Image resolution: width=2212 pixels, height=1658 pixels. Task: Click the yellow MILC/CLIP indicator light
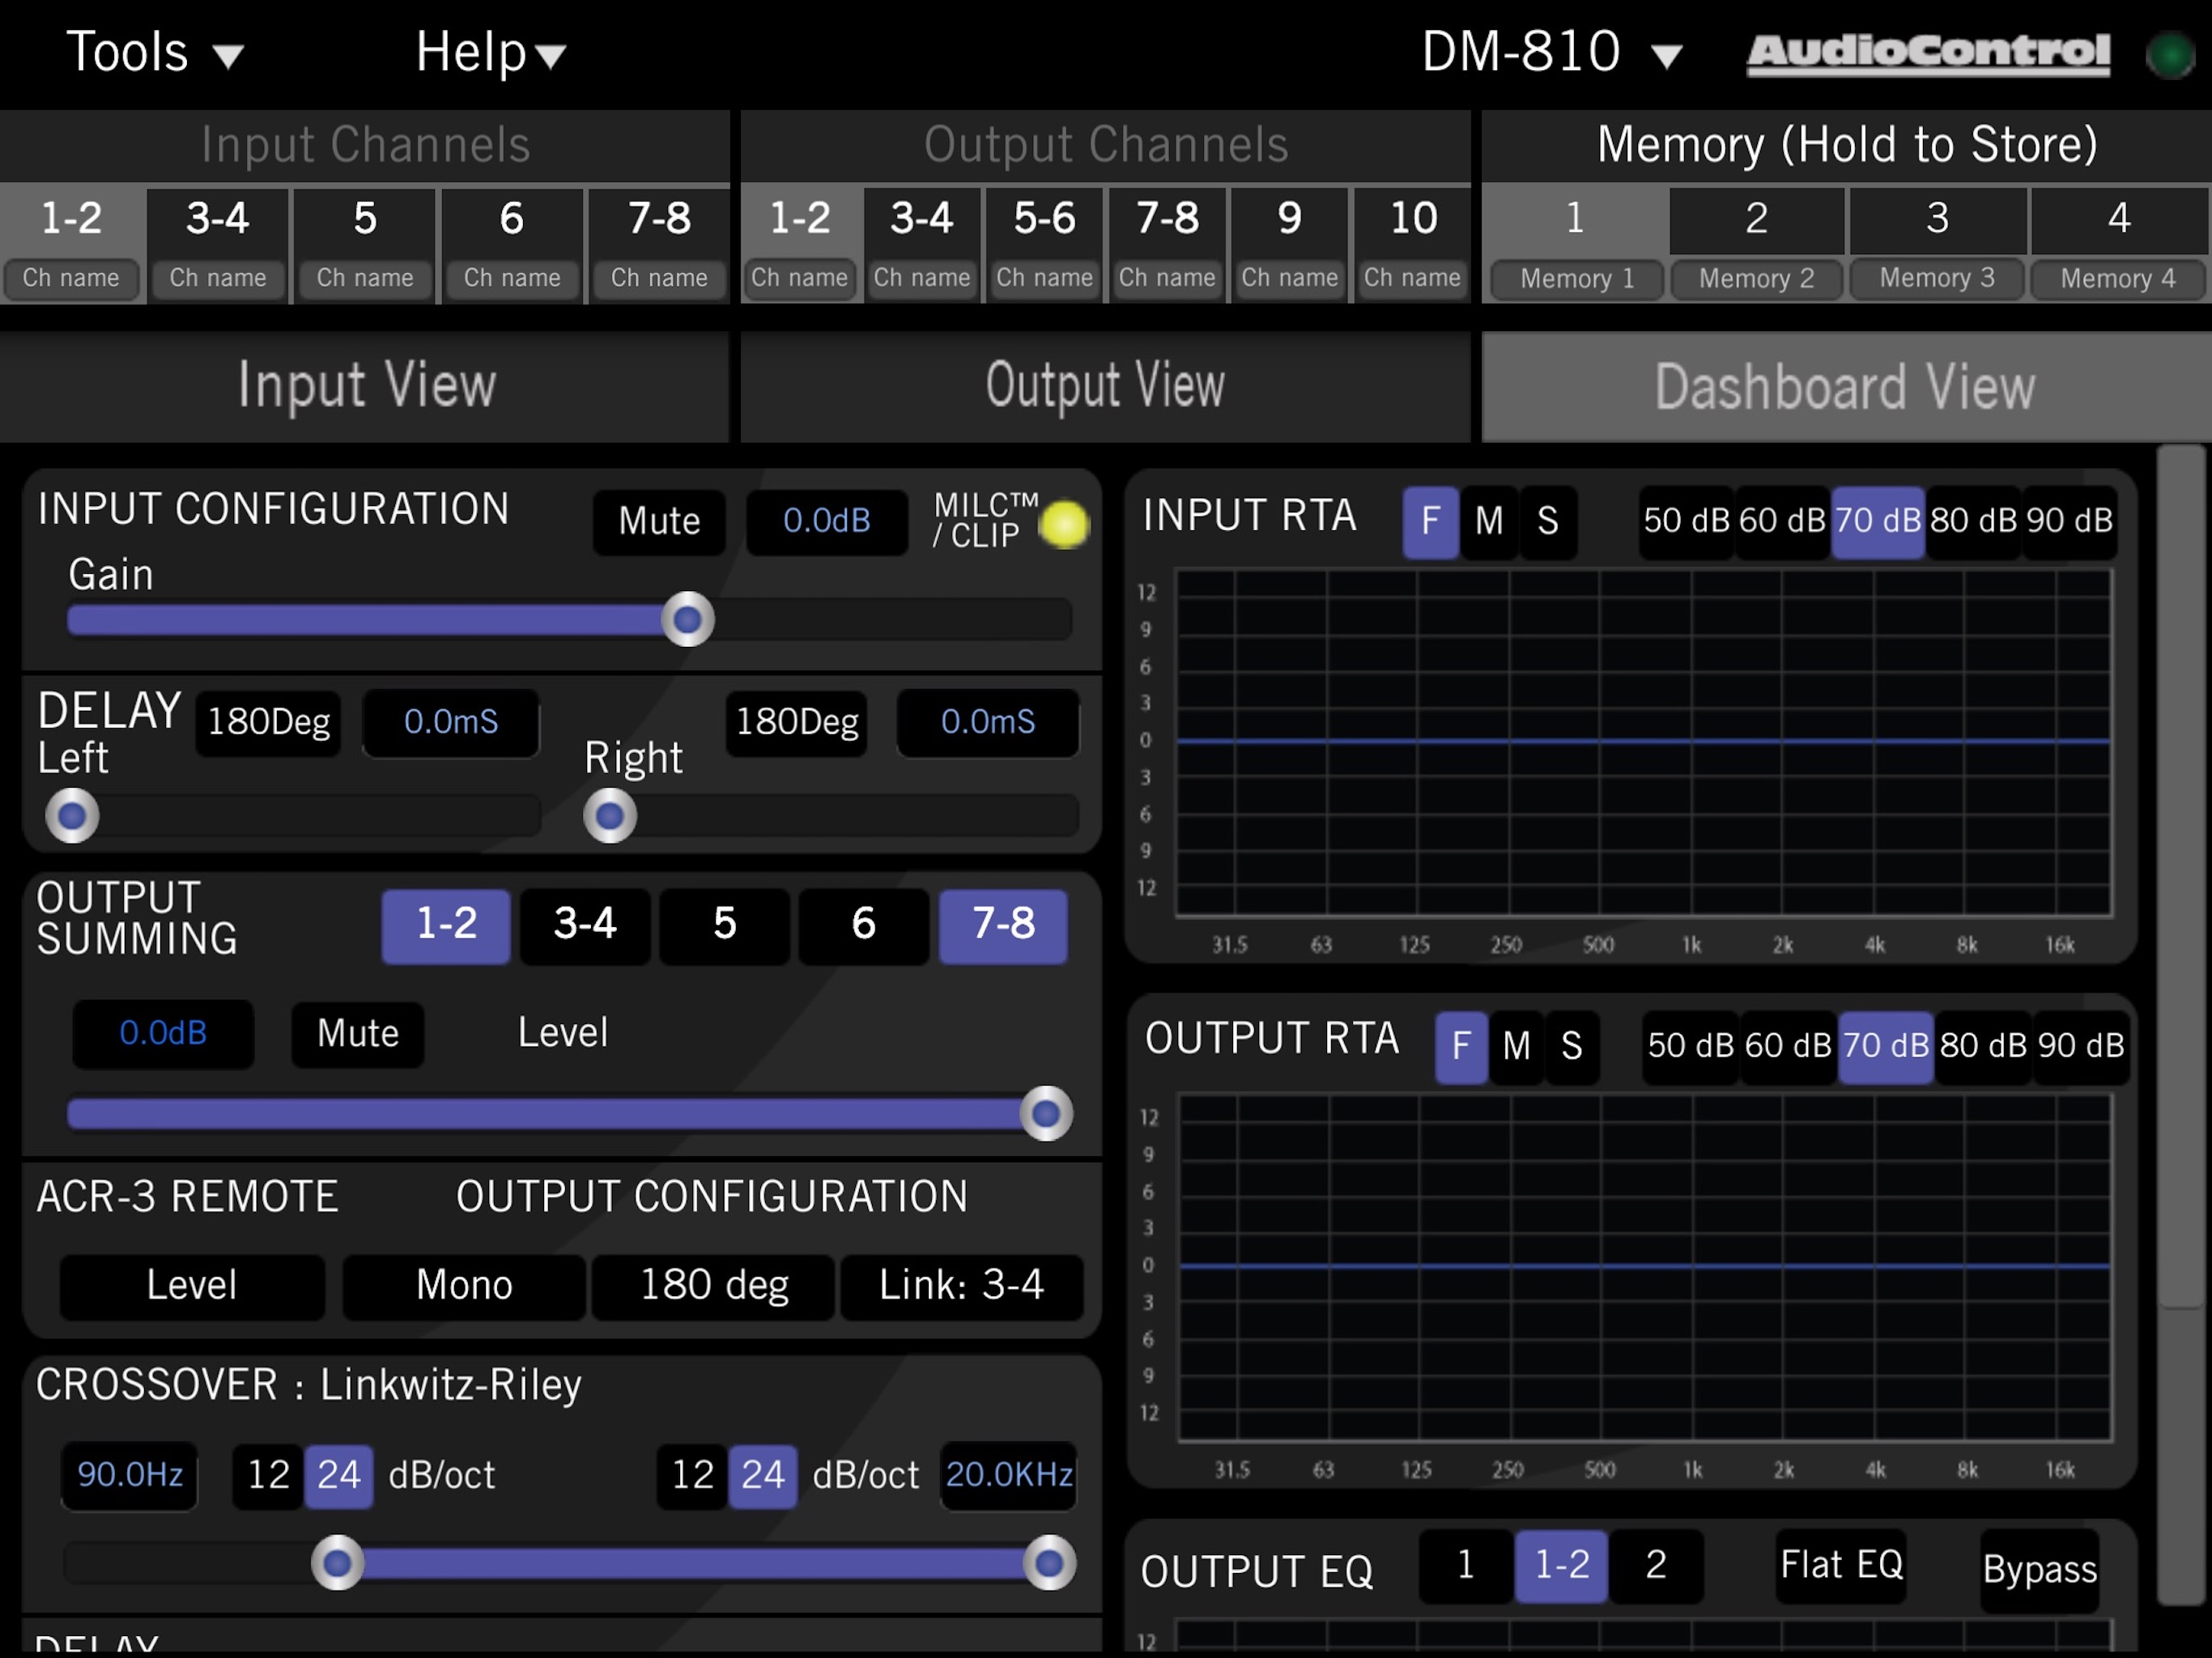pyautogui.click(x=1064, y=524)
